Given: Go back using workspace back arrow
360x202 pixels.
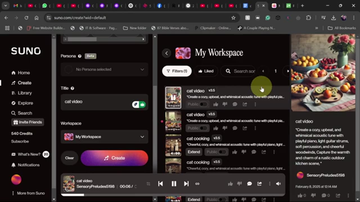Looking at the screenshot, I should tap(166, 53).
